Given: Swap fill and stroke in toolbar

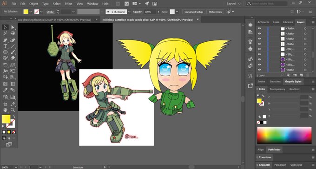Looking at the screenshot, I should (x=13, y=117).
